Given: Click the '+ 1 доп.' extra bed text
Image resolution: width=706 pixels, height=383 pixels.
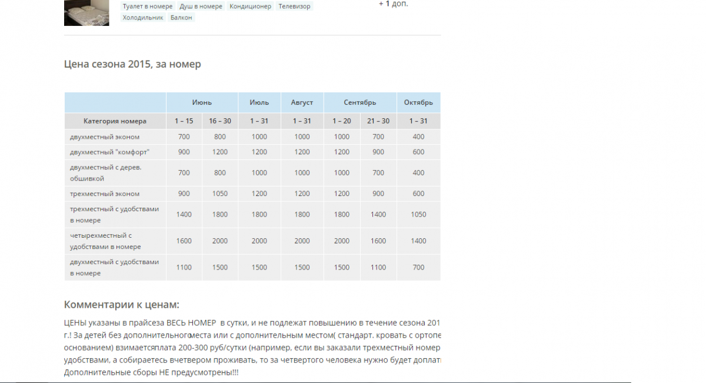Looking at the screenshot, I should pyautogui.click(x=393, y=4).
